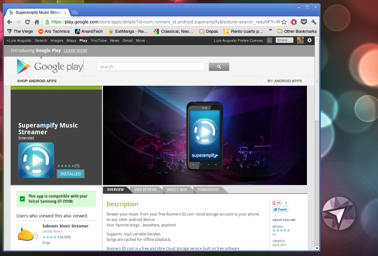Screen dimensions: 378x256
Task: Open the AnandTech bookmark
Action: pyautogui.click(x=89, y=31)
